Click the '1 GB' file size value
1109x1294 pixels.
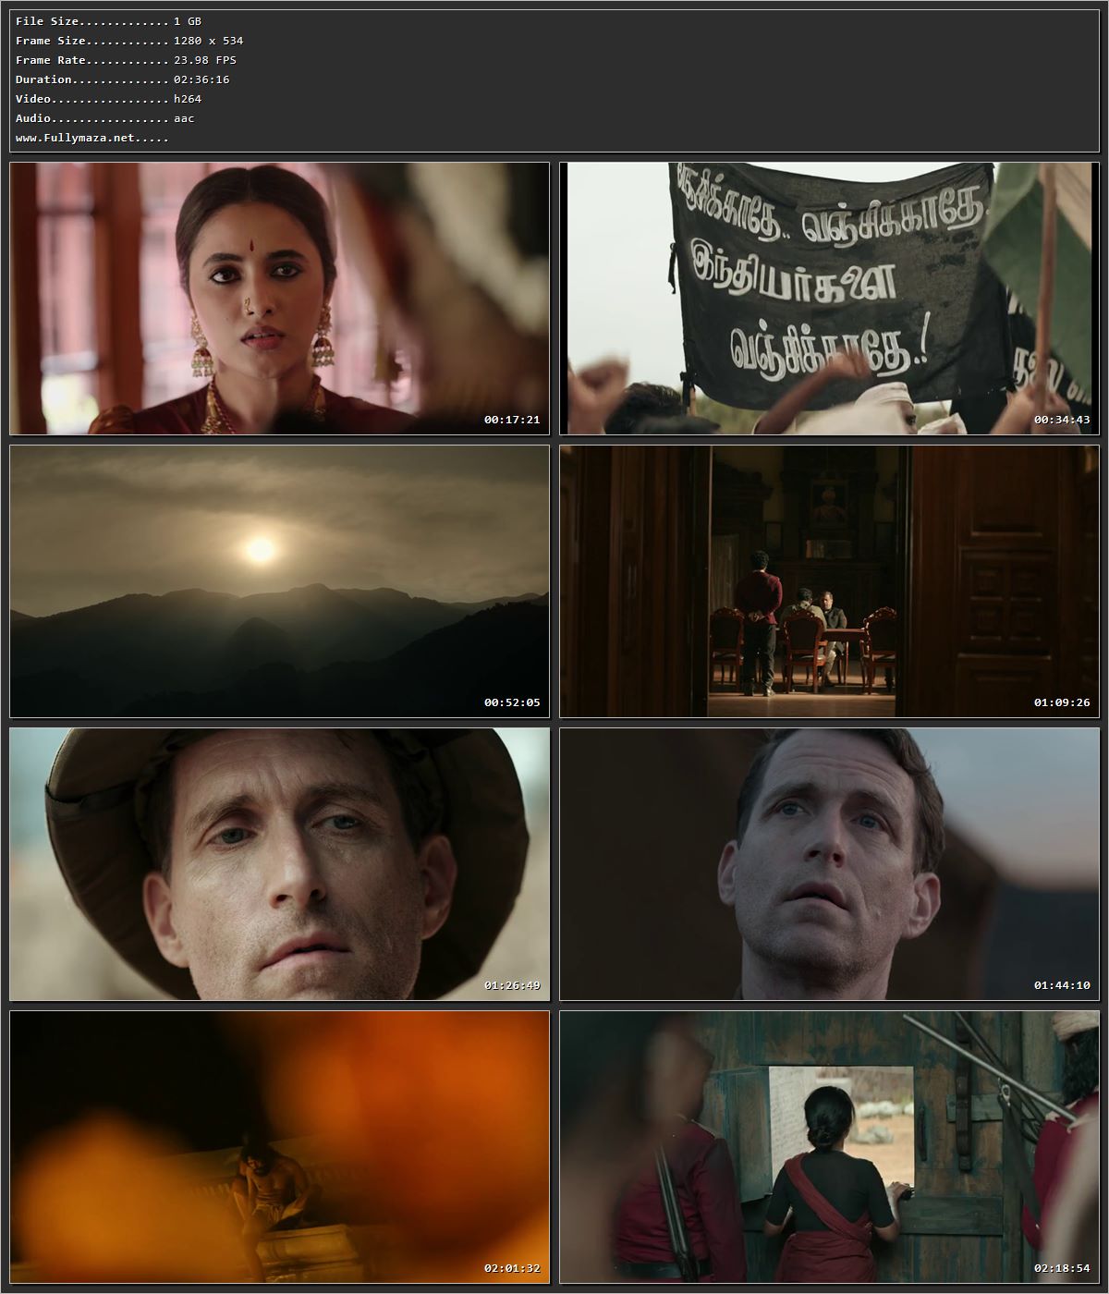pyautogui.click(x=188, y=21)
